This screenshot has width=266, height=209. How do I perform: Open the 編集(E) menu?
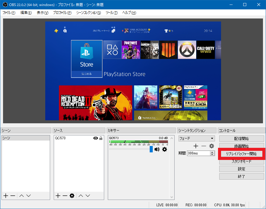[x=26, y=13]
